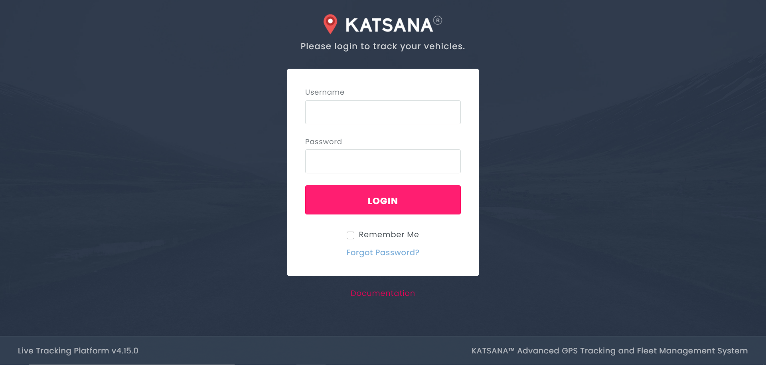The image size is (766, 365).
Task: Click the 'Please login to track your vehicles' tagline
Action: pyautogui.click(x=382, y=46)
